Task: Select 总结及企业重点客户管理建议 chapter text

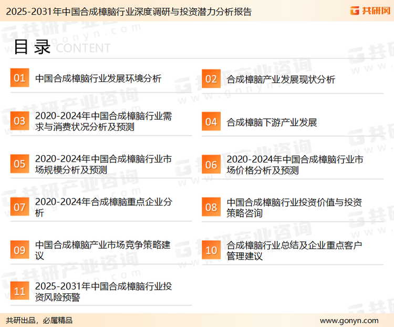Action: pos(294,251)
